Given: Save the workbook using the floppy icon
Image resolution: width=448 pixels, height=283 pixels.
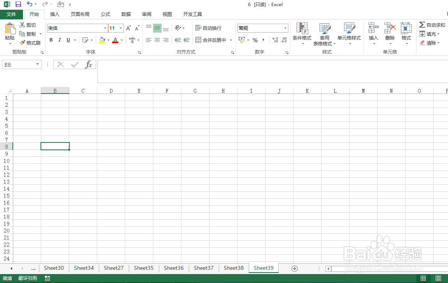Looking at the screenshot, I should coord(18,4).
